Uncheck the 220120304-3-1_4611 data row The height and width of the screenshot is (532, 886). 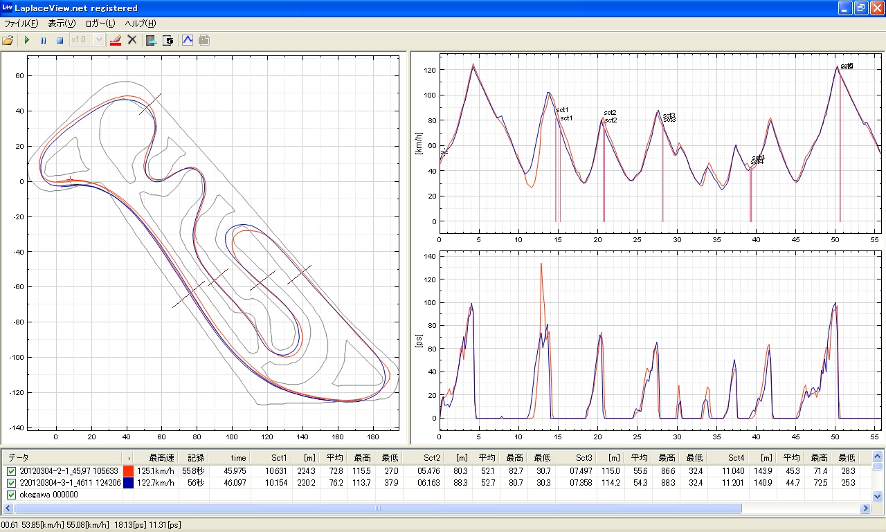[11, 483]
